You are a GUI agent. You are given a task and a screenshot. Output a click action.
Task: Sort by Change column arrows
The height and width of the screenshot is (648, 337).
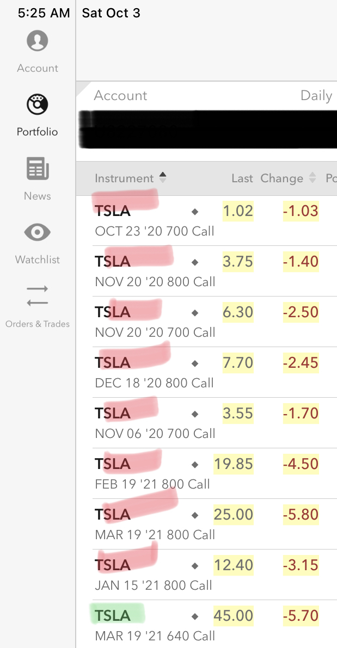[x=313, y=178]
